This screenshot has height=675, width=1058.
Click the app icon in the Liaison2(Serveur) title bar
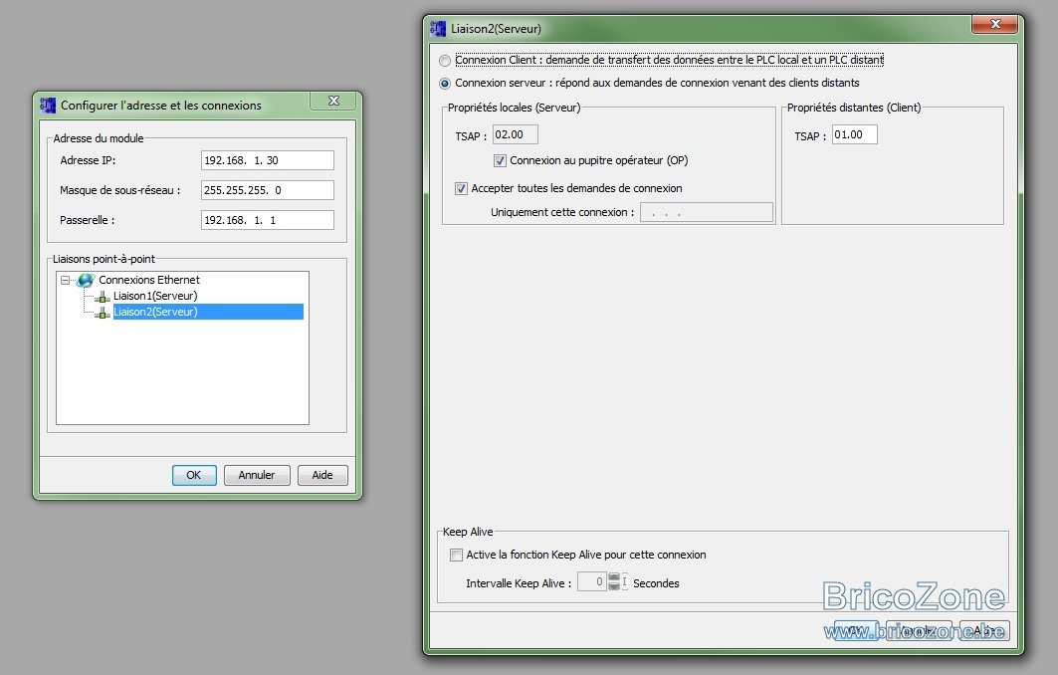point(438,28)
